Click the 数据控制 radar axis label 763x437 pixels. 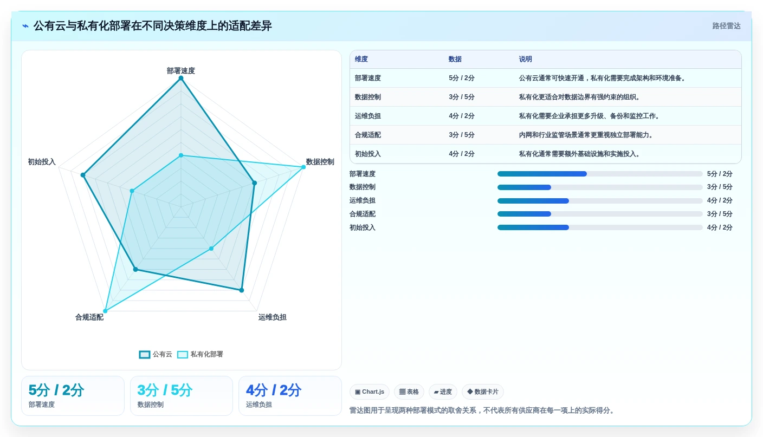click(320, 162)
